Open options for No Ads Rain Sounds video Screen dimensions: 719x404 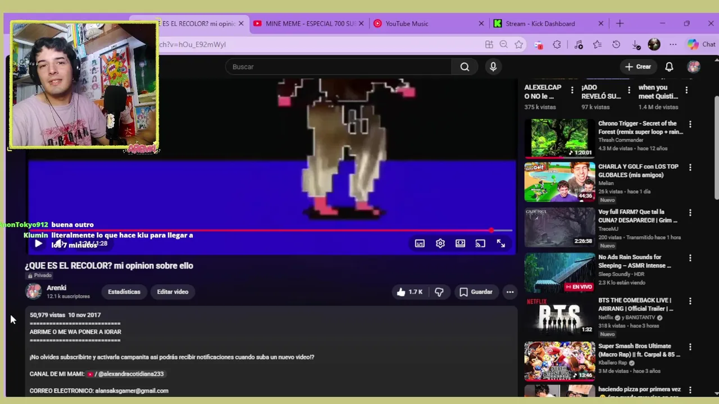[x=690, y=258]
